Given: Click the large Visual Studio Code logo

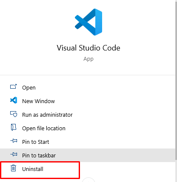Looking at the screenshot, I should pyautogui.click(x=88, y=22).
